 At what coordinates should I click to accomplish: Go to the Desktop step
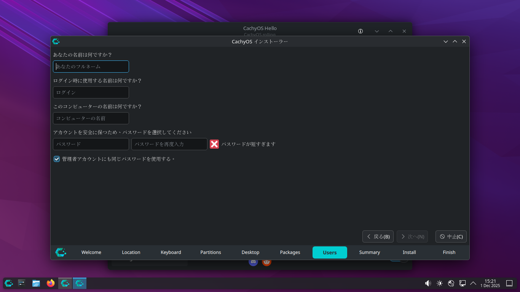coord(250,252)
